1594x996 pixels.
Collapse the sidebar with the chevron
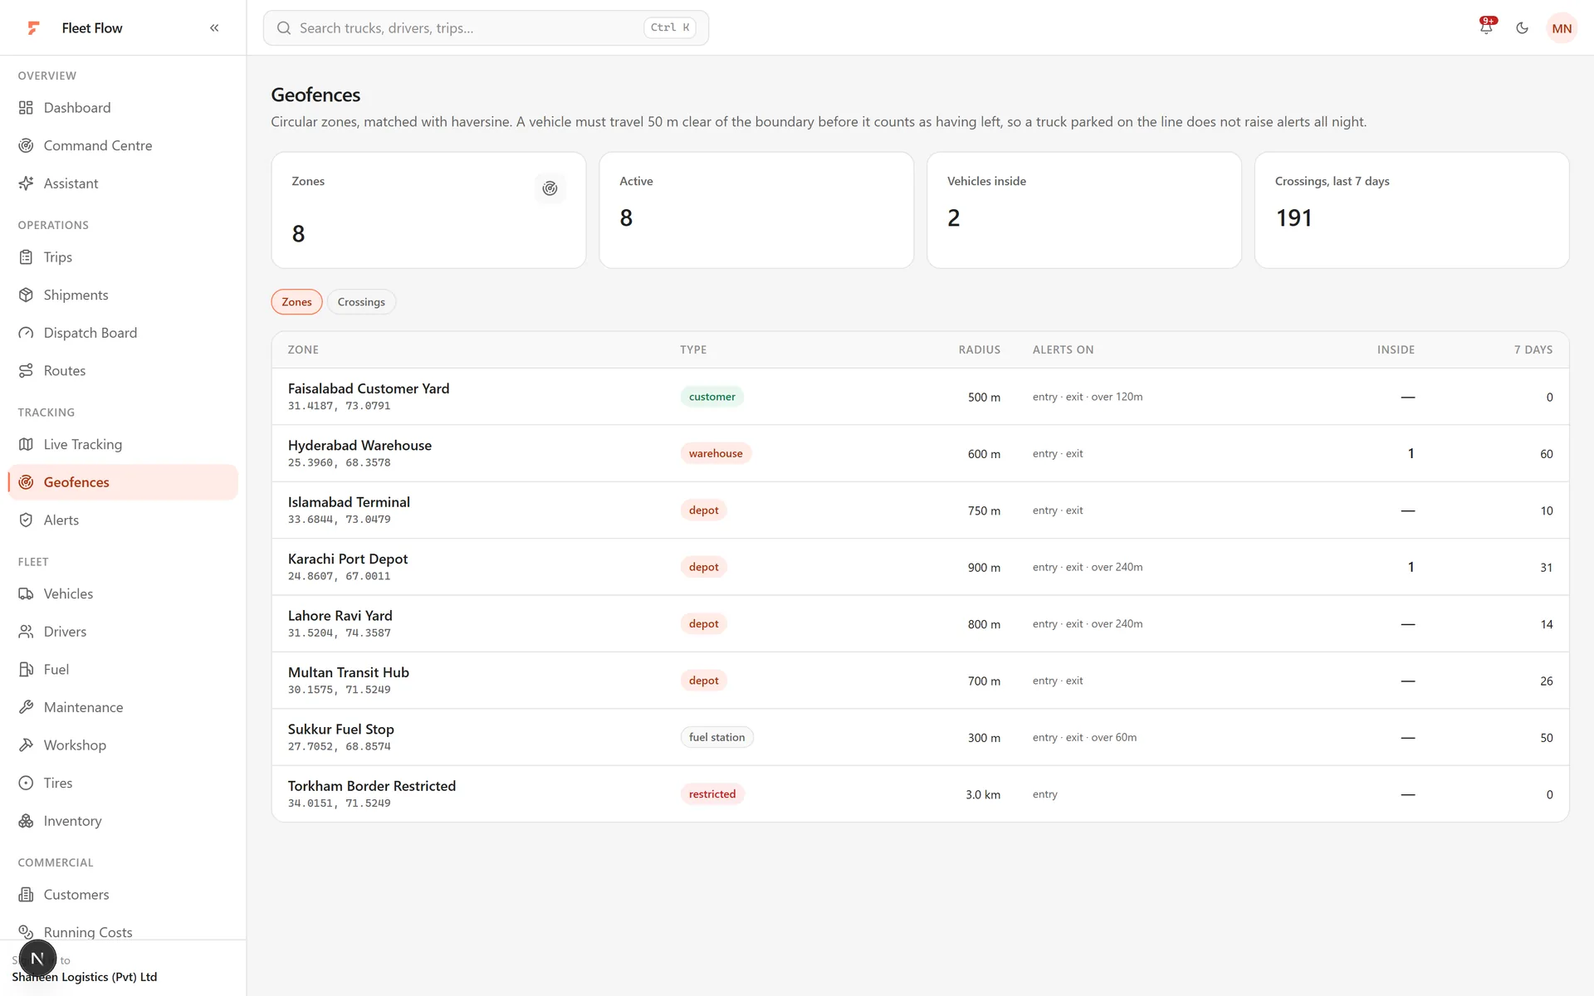214,28
